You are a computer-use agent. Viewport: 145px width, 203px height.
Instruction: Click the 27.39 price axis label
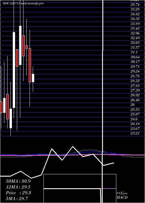[135, 90]
